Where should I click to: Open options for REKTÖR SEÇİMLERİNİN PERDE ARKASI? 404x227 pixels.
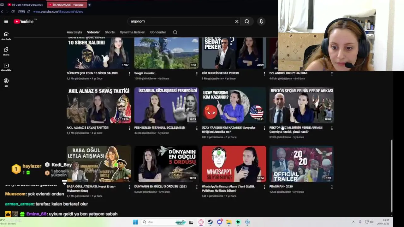tap(332, 128)
